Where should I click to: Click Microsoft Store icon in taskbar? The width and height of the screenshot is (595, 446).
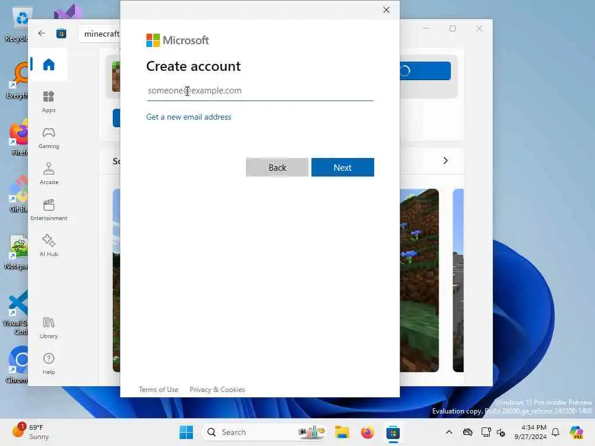tap(393, 432)
